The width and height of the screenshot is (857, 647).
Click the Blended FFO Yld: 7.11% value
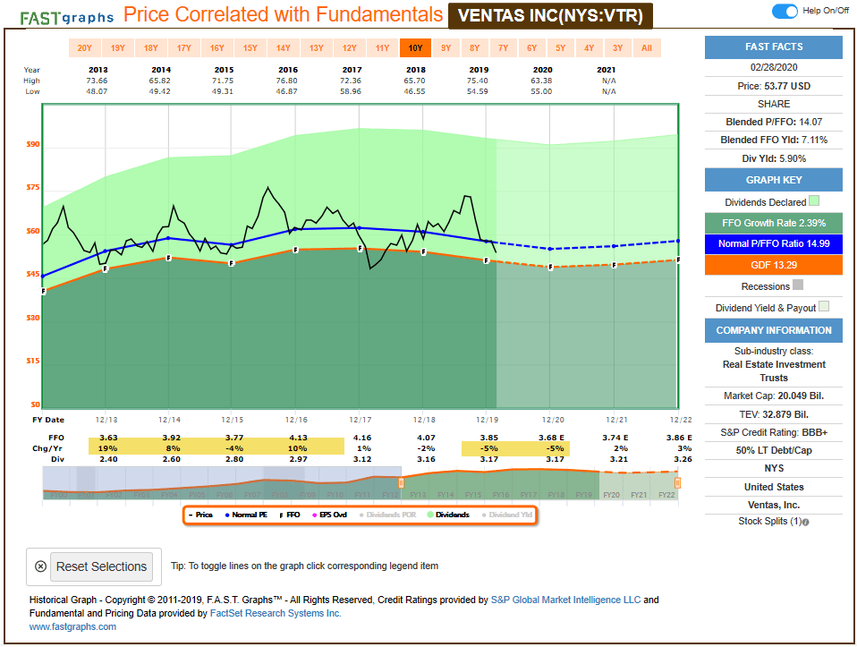click(774, 140)
